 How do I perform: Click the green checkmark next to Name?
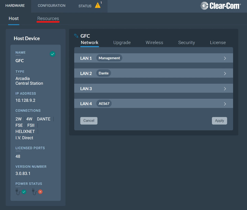click(x=52, y=54)
